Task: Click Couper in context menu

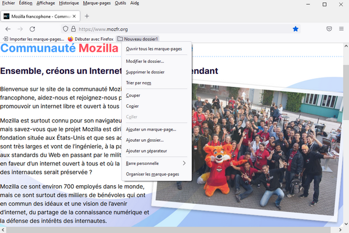Action: (x=156, y=95)
